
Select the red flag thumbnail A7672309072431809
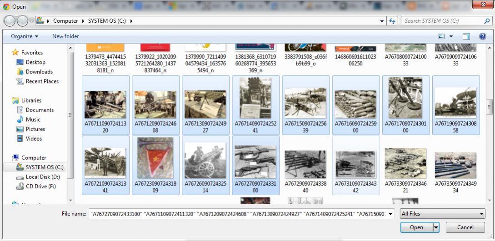[x=155, y=165]
